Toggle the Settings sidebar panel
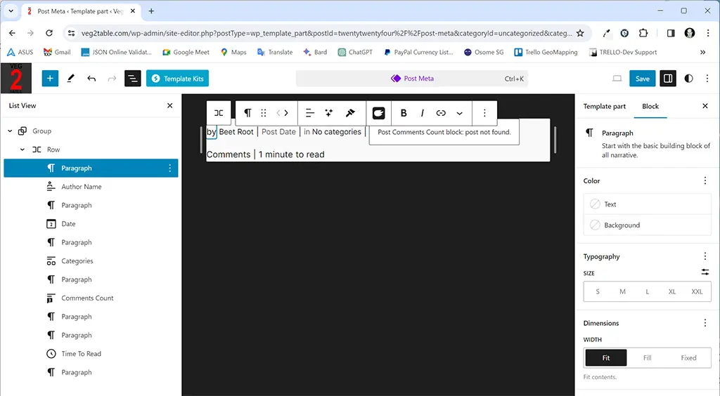Viewport: 720px width, 396px height. tap(668, 79)
